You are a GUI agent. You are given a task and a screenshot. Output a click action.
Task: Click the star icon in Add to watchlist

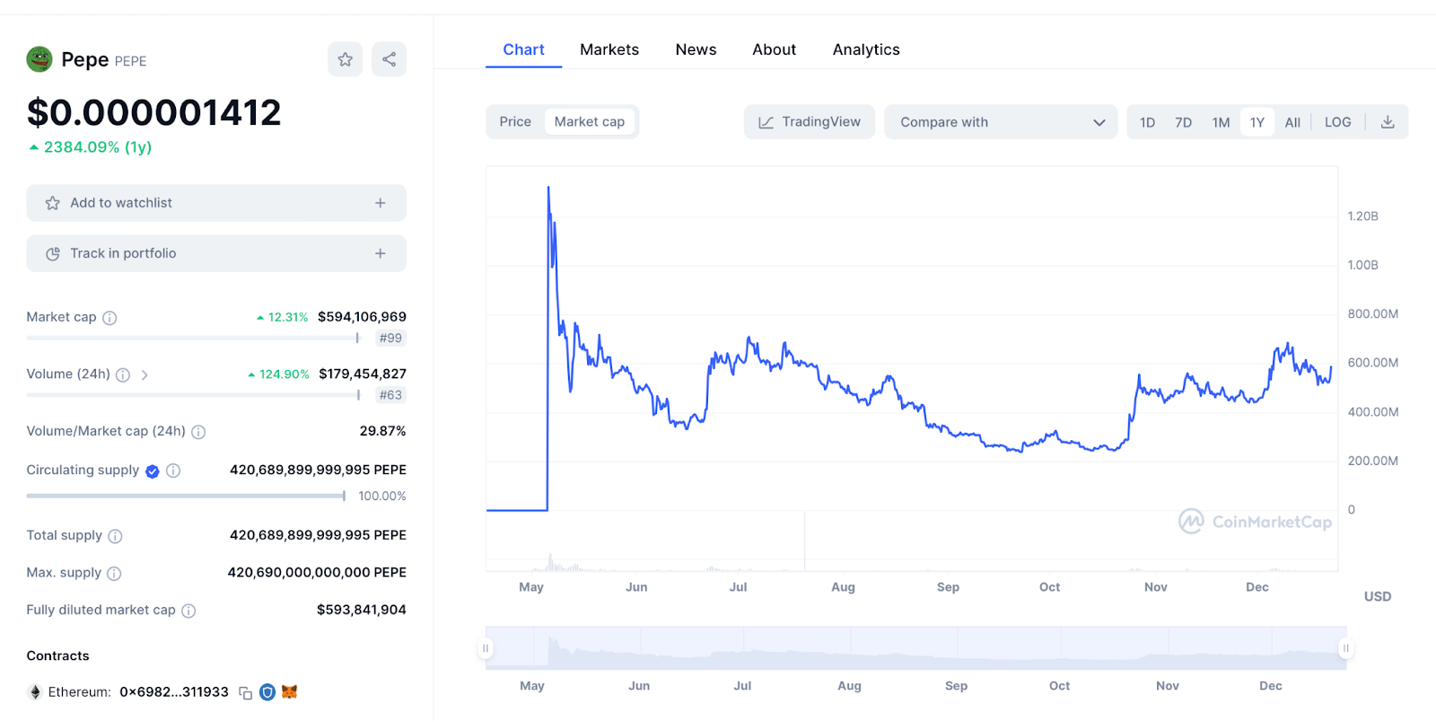[53, 203]
